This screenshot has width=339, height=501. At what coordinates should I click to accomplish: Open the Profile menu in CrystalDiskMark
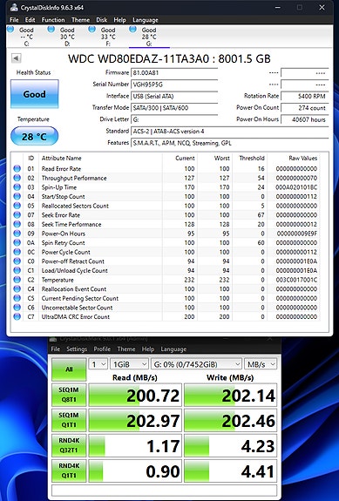click(x=102, y=349)
